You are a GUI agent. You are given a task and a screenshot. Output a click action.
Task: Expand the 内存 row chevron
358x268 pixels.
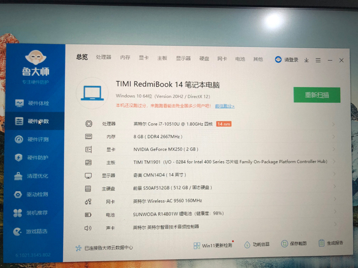coord(334,137)
